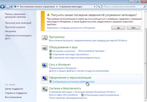Screen dimensions: 147x102
Task: Click the scrollbar up arrow
Action: (x=146, y=12)
